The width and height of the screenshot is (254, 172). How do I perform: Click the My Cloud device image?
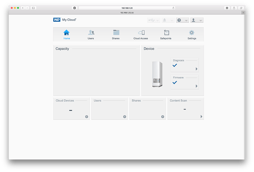pos(157,74)
